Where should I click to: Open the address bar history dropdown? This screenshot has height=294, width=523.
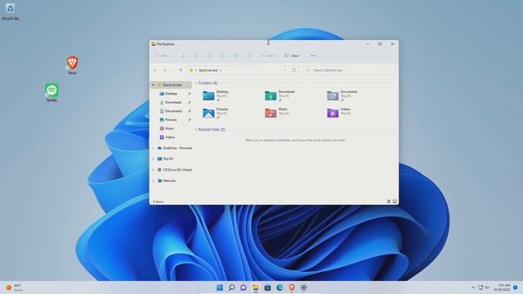click(285, 70)
